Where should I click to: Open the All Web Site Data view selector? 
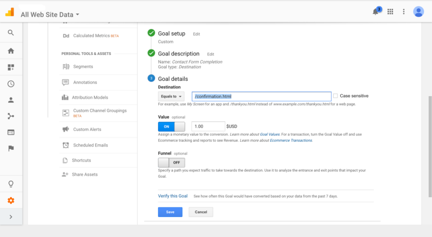pos(50,15)
